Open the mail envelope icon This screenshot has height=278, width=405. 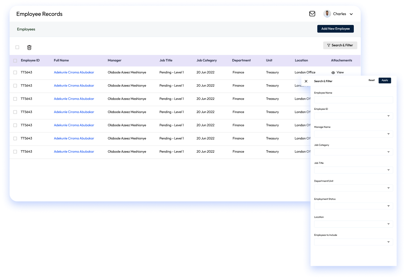click(312, 14)
